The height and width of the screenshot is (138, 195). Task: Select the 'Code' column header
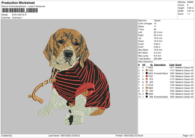172,65
